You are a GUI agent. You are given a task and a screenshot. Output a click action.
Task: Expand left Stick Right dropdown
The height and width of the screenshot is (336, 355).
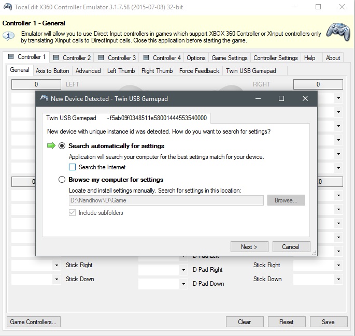pyautogui.click(x=56, y=265)
